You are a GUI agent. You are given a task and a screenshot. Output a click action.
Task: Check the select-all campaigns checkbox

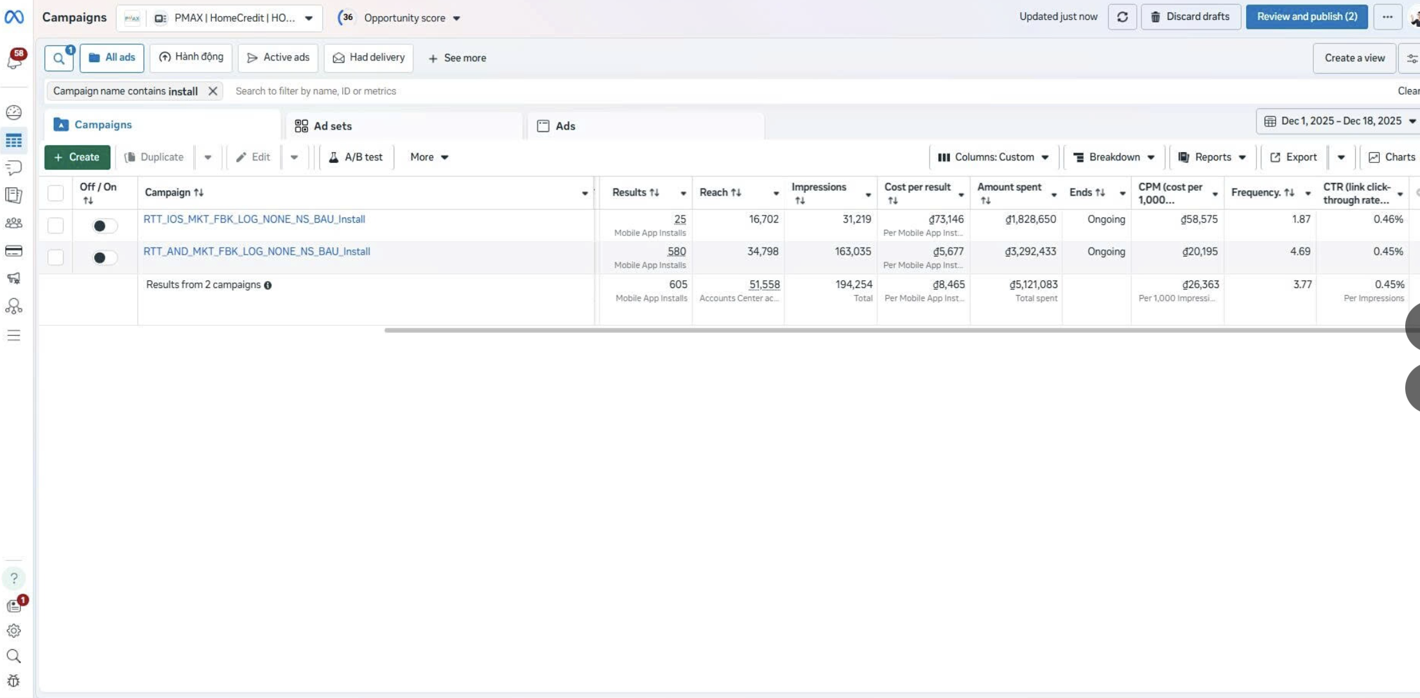[56, 193]
